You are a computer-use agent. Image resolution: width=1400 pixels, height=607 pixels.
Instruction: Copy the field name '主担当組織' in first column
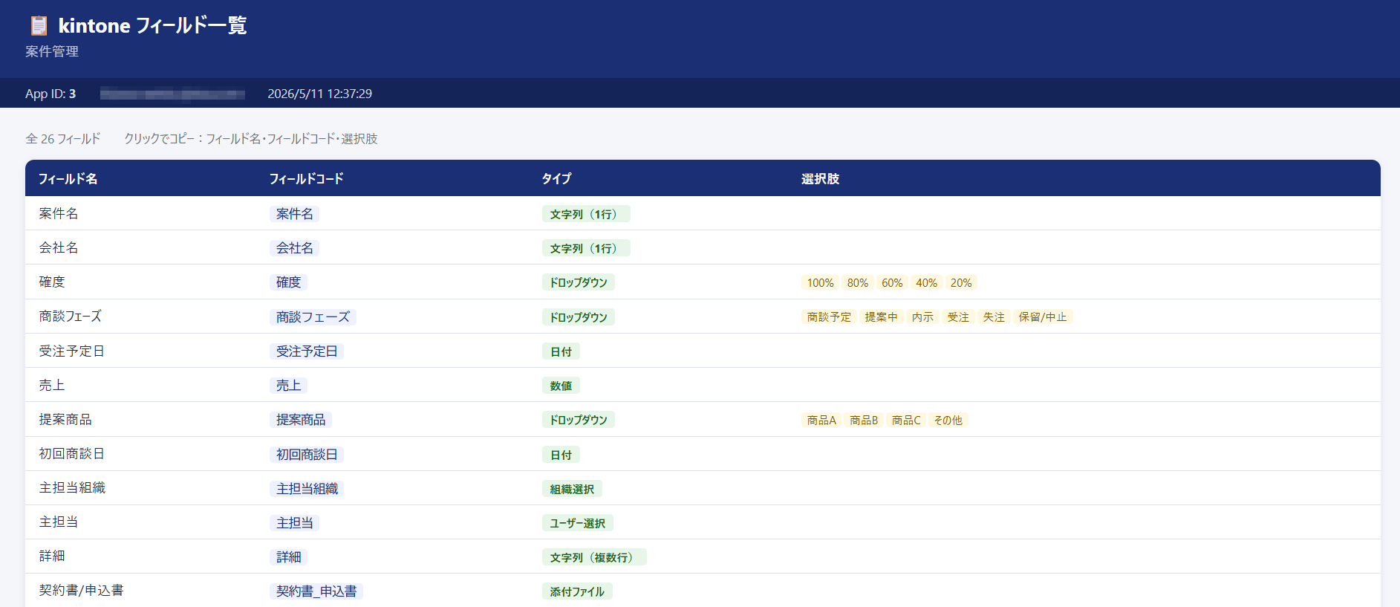72,487
